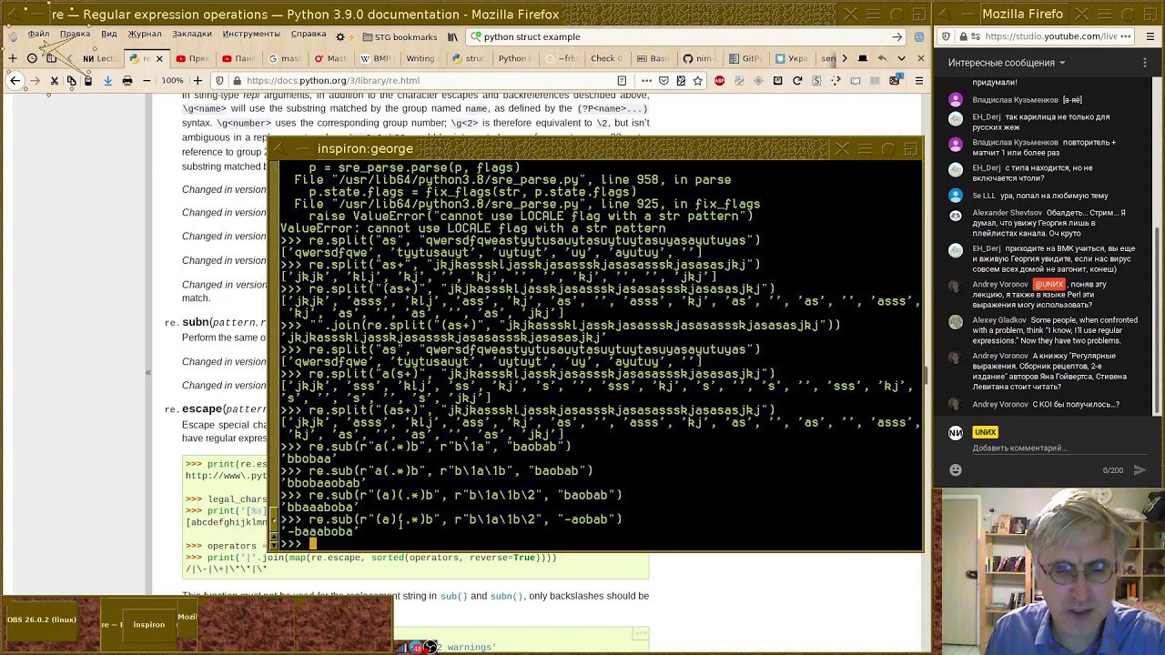The width and height of the screenshot is (1165, 655).
Task: Open the OBS tray icon
Action: coord(430,648)
